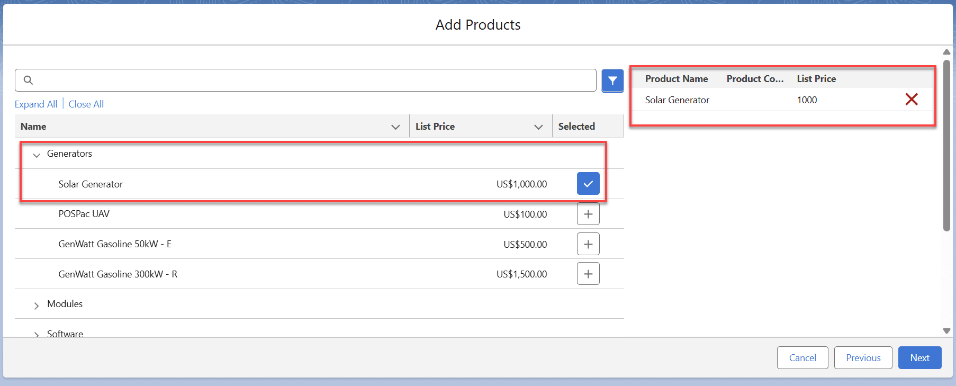The width and height of the screenshot is (956, 386).
Task: Add GenWatt Gasoline 300kW - R product
Action: [588, 274]
